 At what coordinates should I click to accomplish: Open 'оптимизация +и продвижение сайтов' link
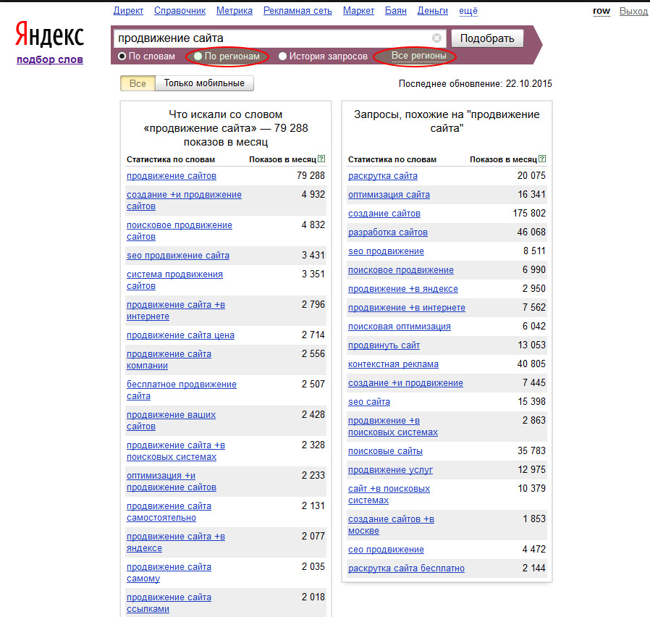click(172, 481)
